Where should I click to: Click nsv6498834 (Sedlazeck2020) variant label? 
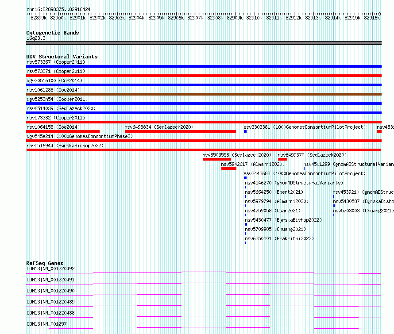pyautogui.click(x=159, y=127)
